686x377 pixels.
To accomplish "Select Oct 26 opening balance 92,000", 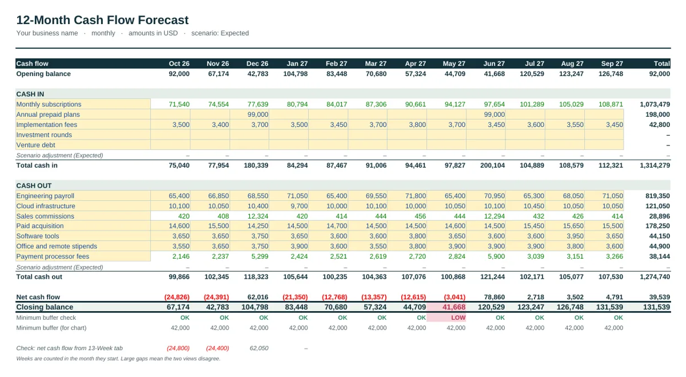I will tap(179, 74).
